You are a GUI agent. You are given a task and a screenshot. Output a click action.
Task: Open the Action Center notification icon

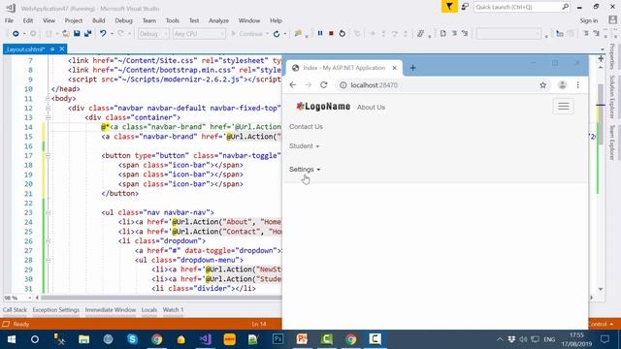coord(605,339)
